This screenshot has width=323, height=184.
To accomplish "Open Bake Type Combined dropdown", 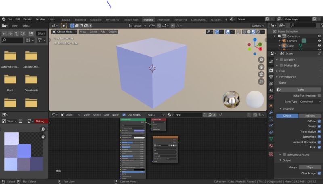I will 310,102.
